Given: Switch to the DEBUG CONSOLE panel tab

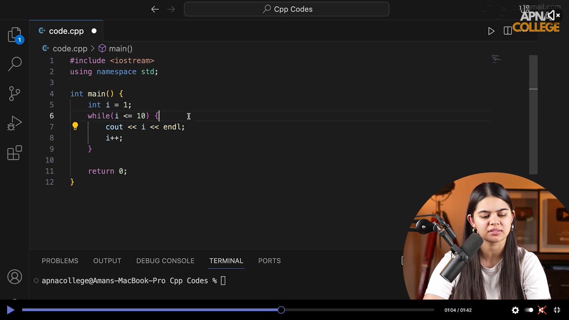Looking at the screenshot, I should pyautogui.click(x=165, y=261).
